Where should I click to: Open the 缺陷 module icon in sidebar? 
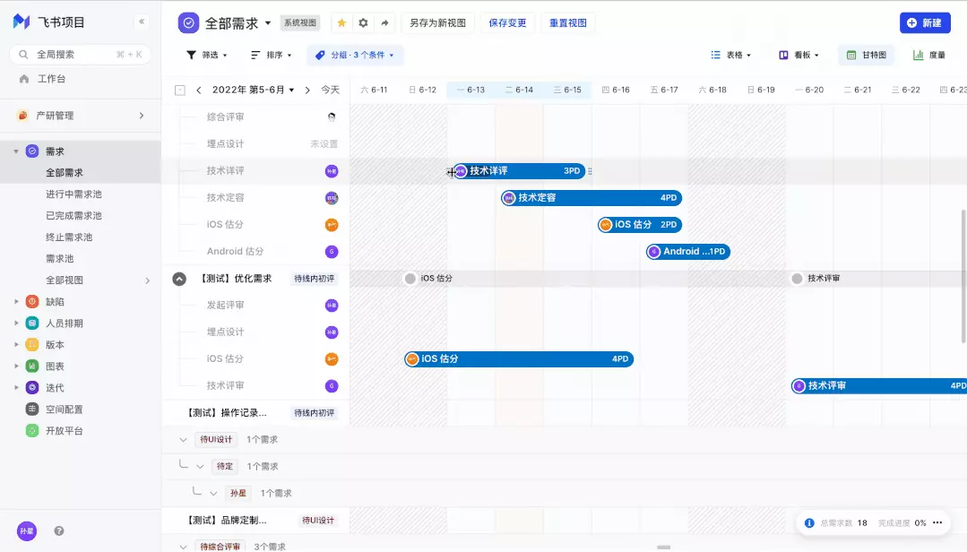coord(32,302)
